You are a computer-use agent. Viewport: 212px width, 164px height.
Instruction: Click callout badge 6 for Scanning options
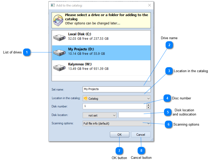click(169, 125)
